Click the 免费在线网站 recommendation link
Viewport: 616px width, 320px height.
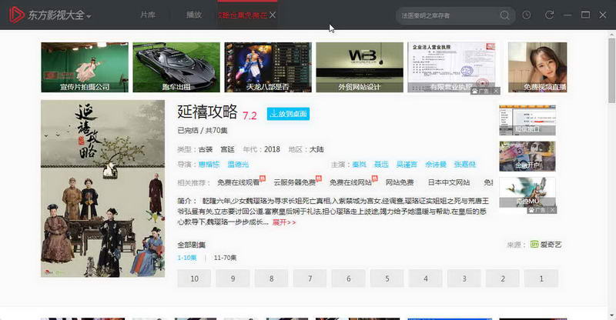coord(351,182)
